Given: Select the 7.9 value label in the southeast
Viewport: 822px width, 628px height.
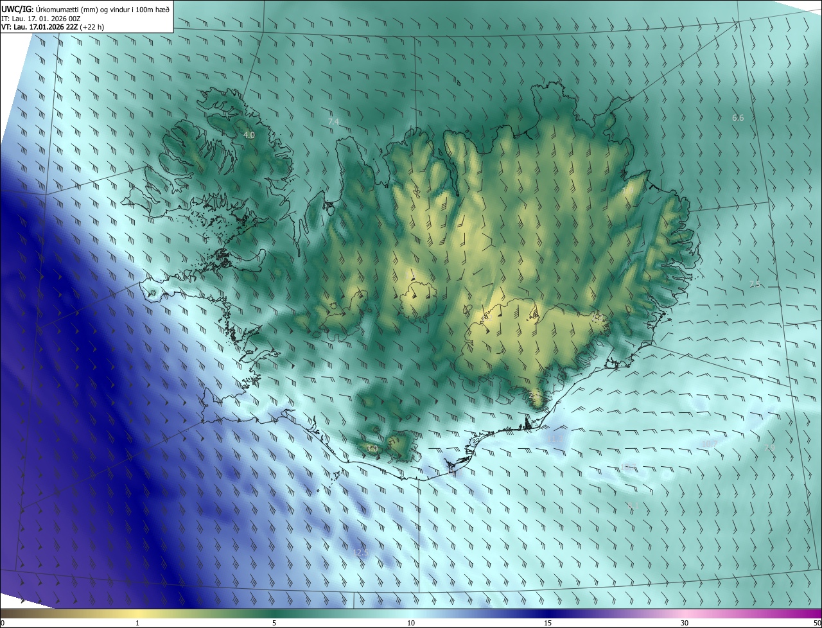Looking at the screenshot, I should point(769,447).
